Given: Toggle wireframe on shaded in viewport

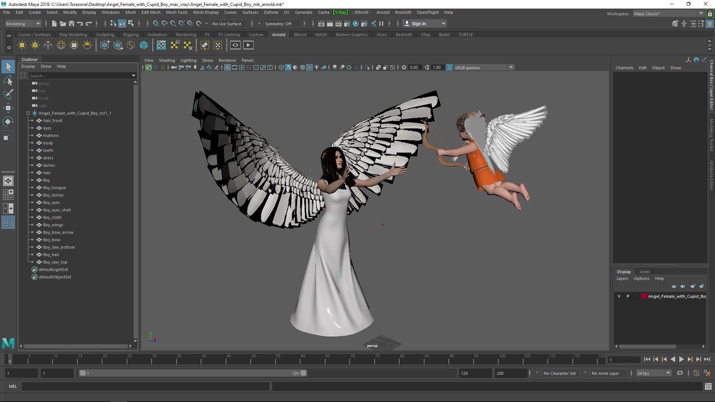Looking at the screenshot, I should [302, 67].
